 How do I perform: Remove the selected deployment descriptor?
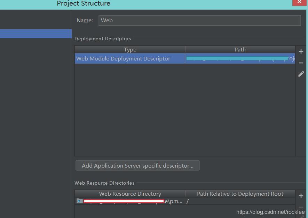click(301, 63)
